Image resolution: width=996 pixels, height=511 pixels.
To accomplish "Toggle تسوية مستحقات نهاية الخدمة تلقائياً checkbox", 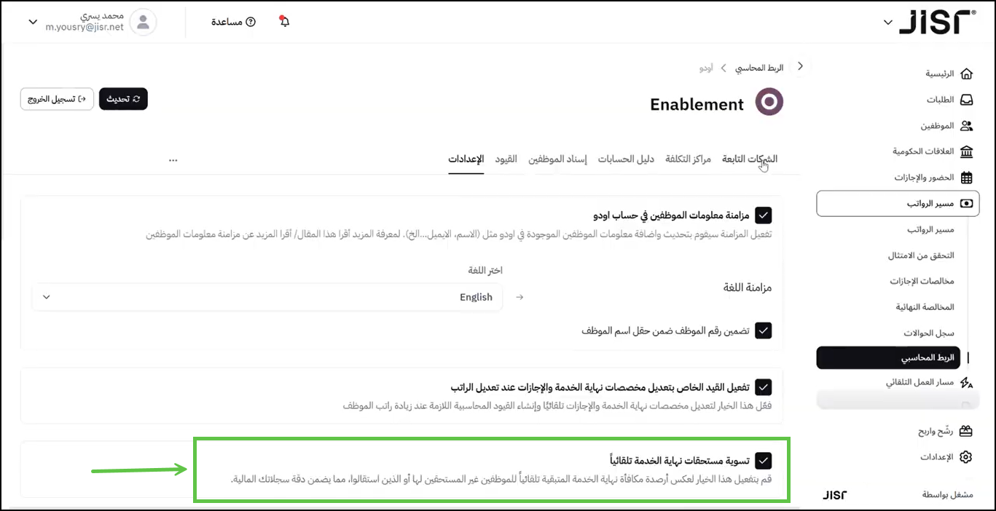I will point(763,461).
